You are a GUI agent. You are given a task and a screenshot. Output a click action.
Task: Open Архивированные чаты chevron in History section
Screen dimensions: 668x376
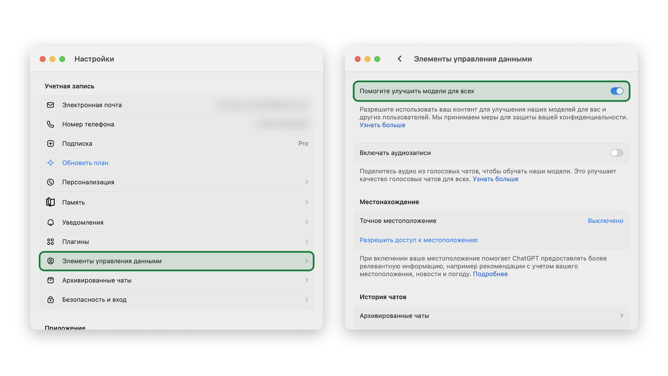click(622, 316)
